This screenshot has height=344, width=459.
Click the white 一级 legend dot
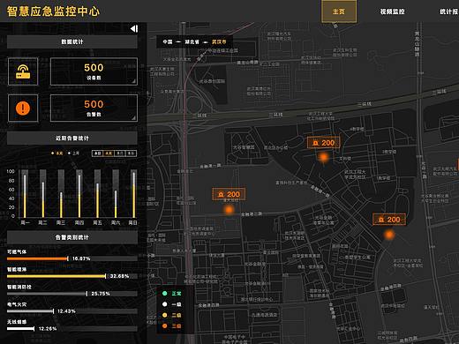pyautogui.click(x=165, y=304)
